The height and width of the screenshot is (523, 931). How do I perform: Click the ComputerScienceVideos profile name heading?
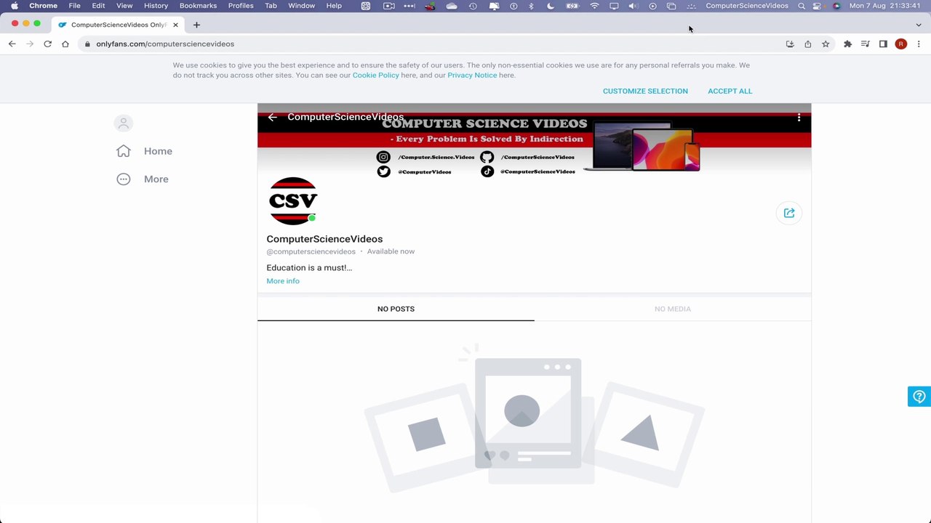pos(324,239)
